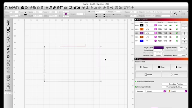Click the Delete trash icon in top toolbar
Screen dimensions: 192x108
(x=42, y=8)
